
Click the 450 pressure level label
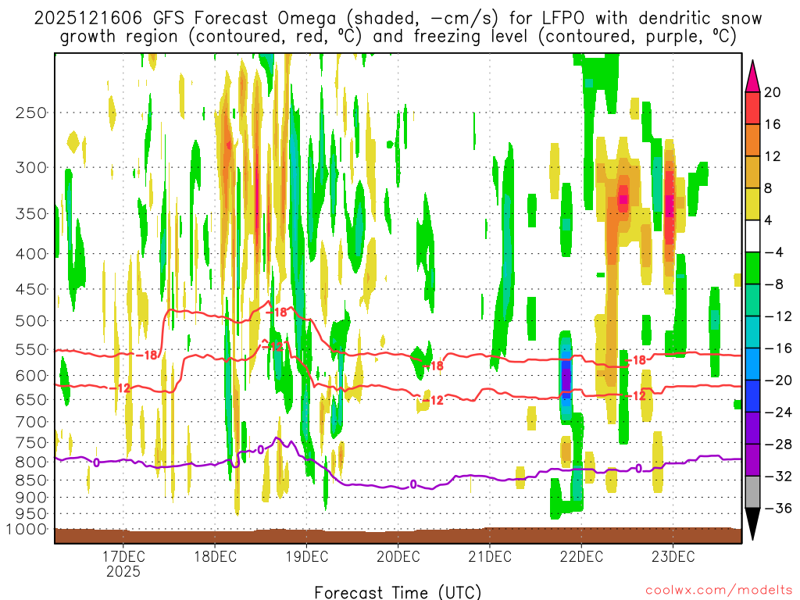pyautogui.click(x=31, y=289)
